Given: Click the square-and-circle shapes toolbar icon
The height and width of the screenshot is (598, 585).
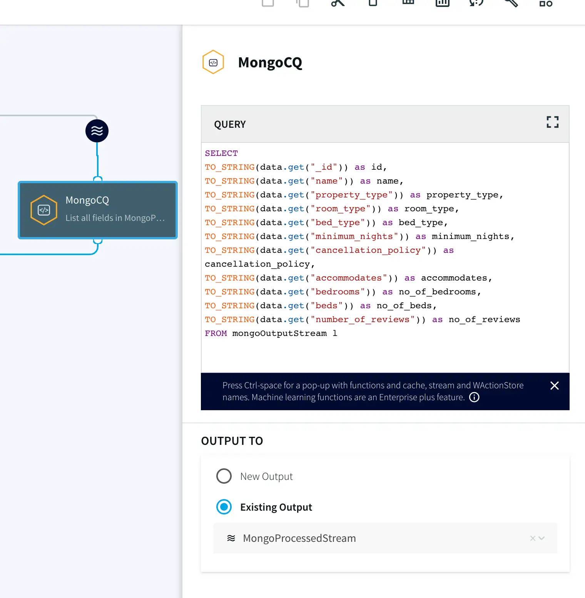Looking at the screenshot, I should (x=545, y=3).
